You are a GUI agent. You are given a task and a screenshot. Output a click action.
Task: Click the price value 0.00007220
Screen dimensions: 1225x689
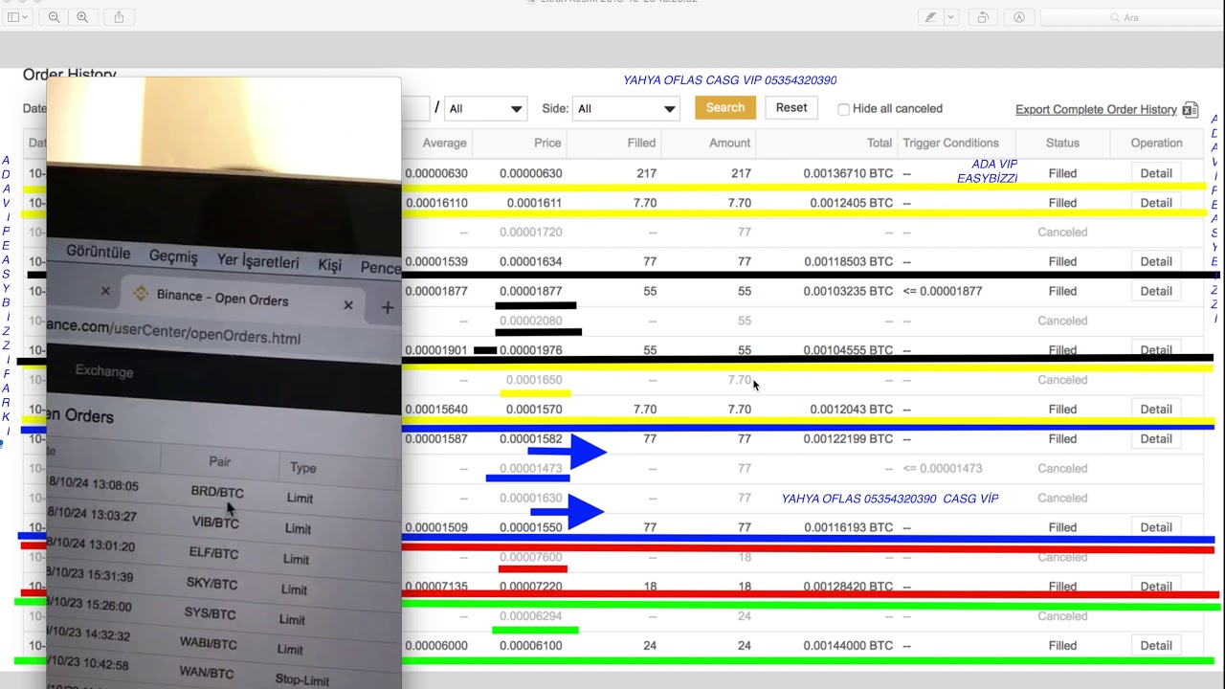pyautogui.click(x=531, y=587)
